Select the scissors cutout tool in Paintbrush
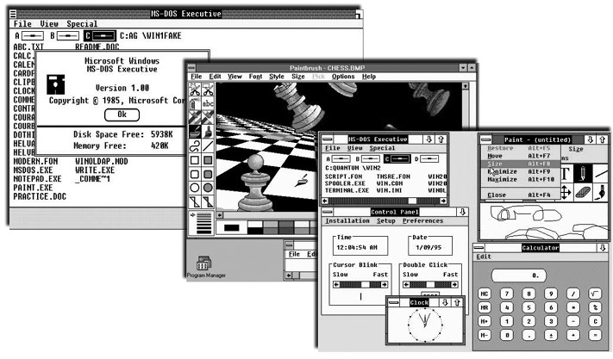Viewport: 613px width, 359px height. tap(196, 89)
